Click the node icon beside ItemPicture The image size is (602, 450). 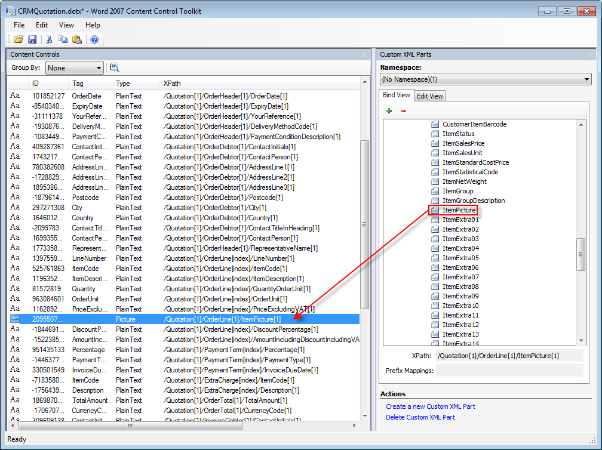pyautogui.click(x=435, y=210)
